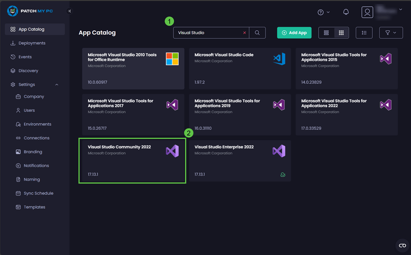Click the Sync Schedule calendar icon
This screenshot has width=411, height=255.
(18, 193)
